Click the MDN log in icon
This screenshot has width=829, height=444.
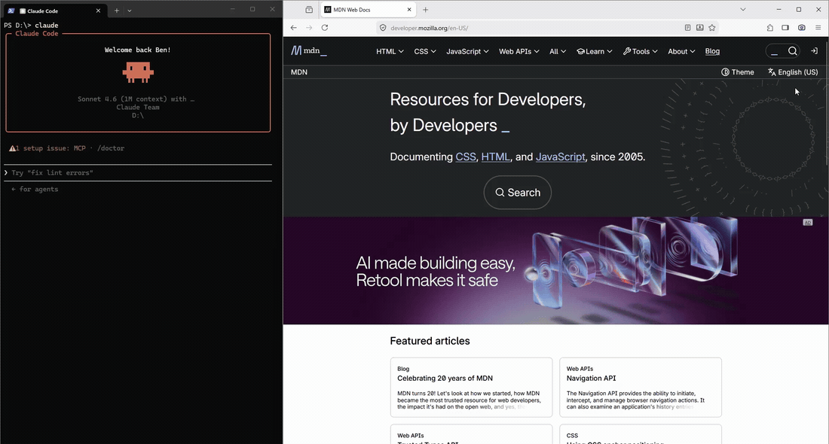pyautogui.click(x=814, y=51)
